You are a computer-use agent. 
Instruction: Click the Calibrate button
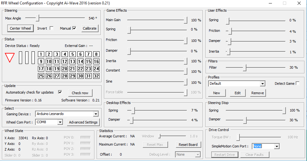90,28
